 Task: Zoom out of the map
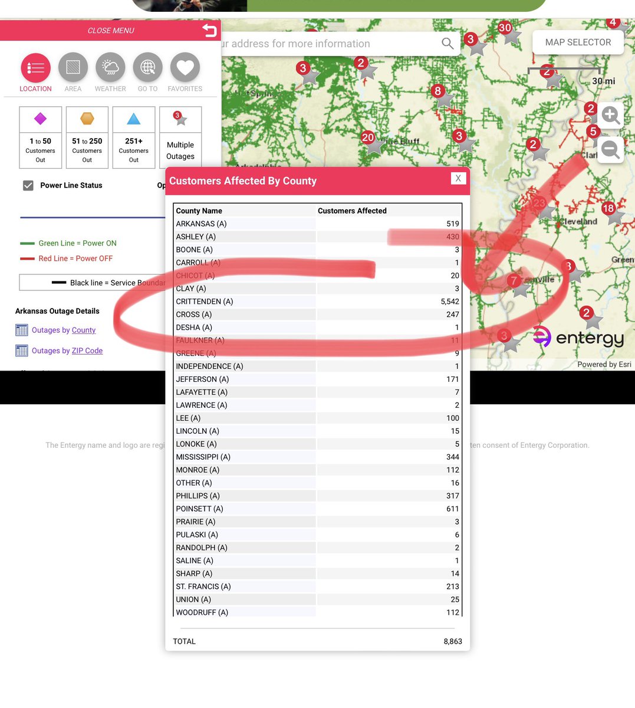pos(610,149)
